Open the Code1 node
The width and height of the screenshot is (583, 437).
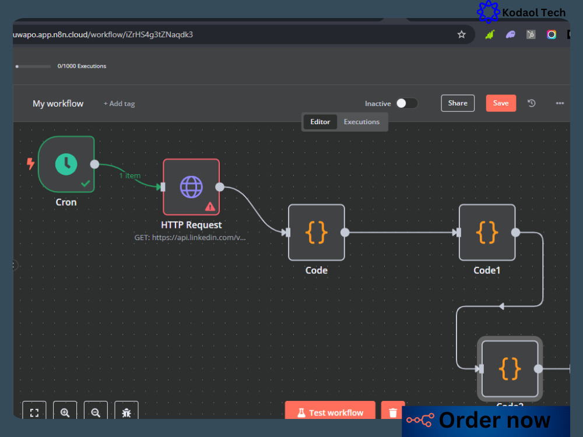[x=487, y=232]
